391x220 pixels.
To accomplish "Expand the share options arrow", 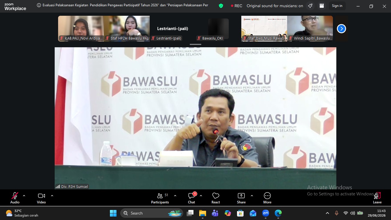I will (x=252, y=196).
